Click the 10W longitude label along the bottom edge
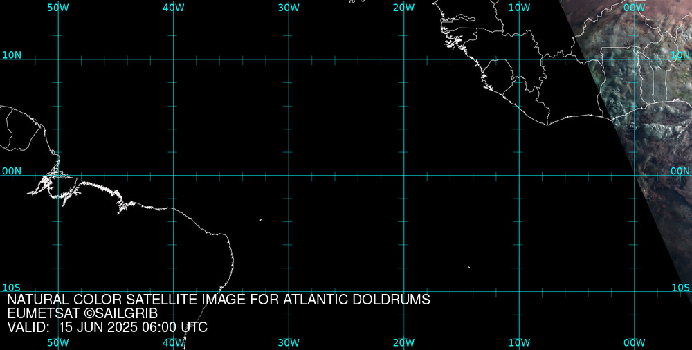Image resolution: width=692 pixels, height=350 pixels. coord(520,342)
